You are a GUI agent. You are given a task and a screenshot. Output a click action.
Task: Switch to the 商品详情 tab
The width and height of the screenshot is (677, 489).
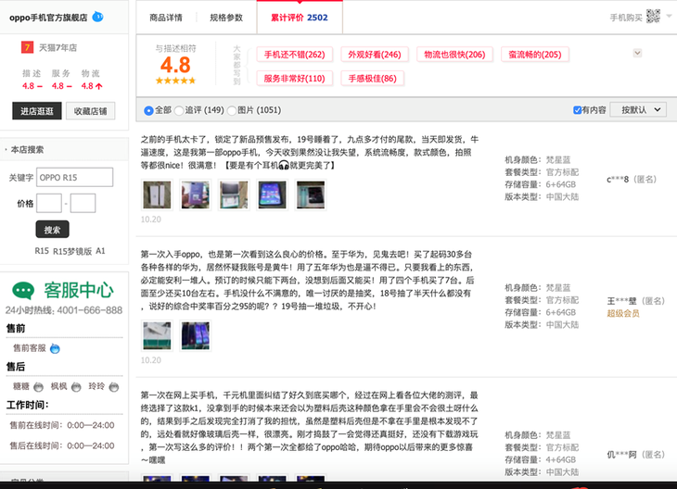(166, 18)
